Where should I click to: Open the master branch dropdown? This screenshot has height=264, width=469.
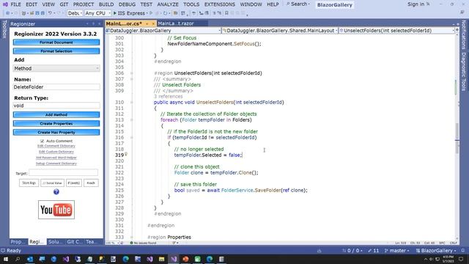point(397,251)
